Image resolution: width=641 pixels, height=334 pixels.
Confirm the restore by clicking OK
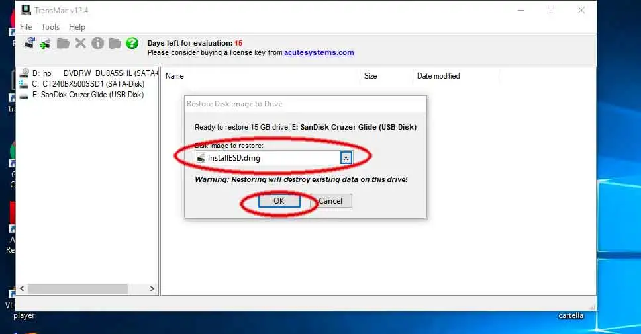point(279,201)
